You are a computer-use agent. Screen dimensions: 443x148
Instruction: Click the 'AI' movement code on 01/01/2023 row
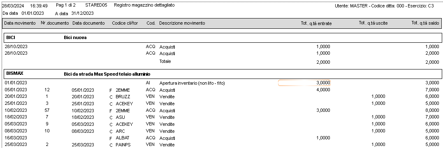pos(148,83)
